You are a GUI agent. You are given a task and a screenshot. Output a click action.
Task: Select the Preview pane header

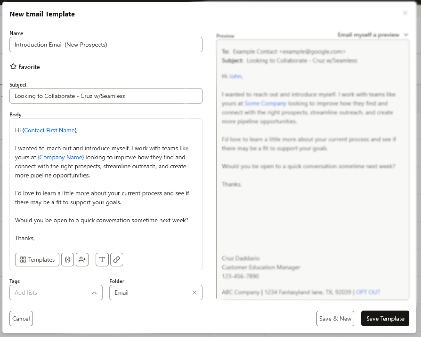point(225,36)
